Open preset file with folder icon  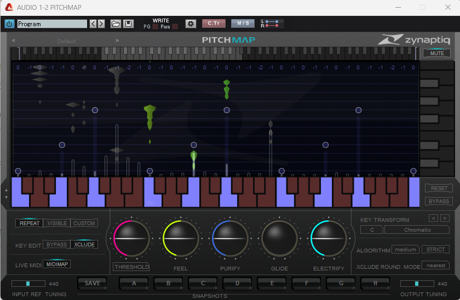[x=116, y=23]
